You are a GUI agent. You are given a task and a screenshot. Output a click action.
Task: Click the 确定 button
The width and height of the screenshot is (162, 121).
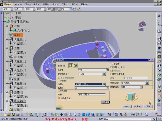click(126, 106)
